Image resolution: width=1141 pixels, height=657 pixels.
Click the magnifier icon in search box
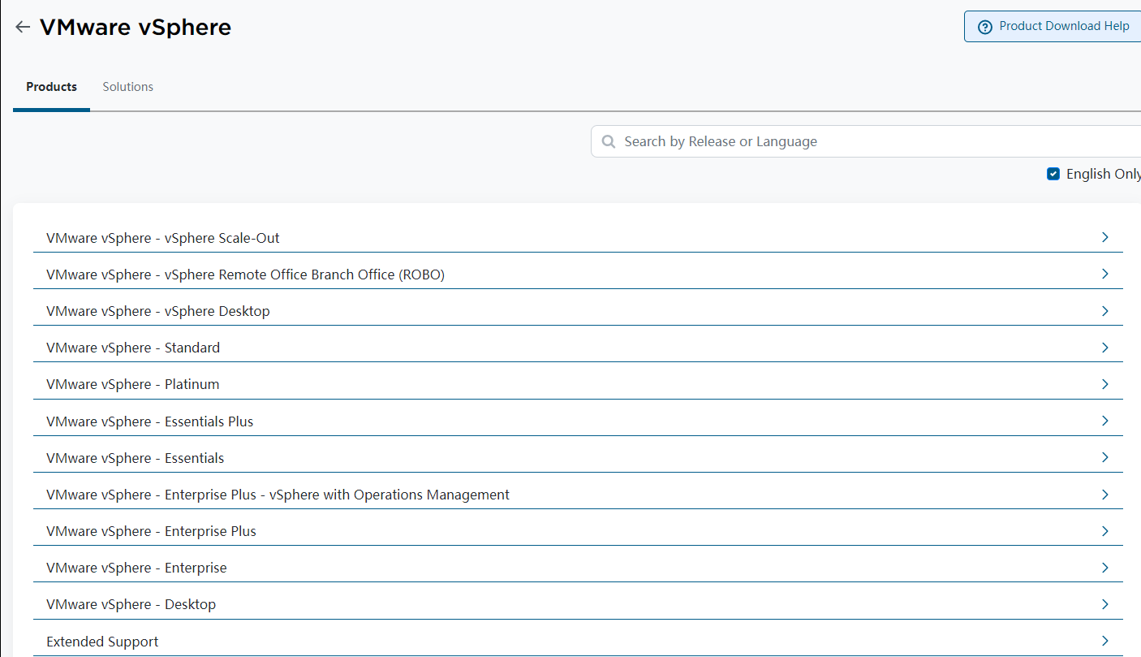pos(609,142)
